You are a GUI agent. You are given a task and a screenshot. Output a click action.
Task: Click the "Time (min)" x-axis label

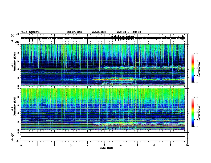pos(107,148)
